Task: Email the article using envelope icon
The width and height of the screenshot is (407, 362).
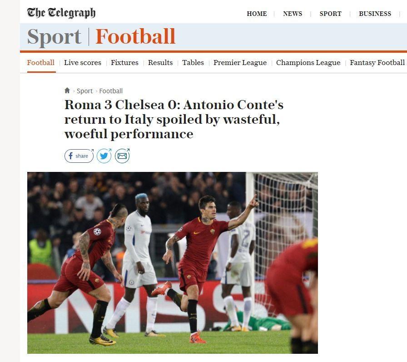Action: 122,156
